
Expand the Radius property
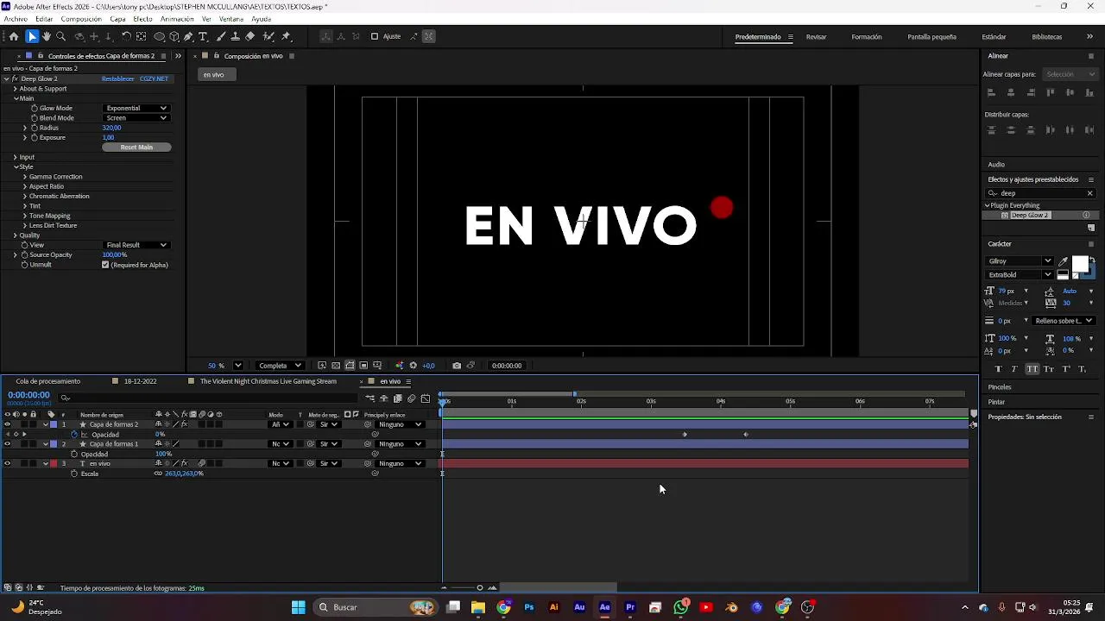click(x=25, y=128)
